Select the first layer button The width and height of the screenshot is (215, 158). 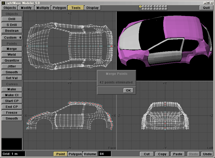point(140,6)
